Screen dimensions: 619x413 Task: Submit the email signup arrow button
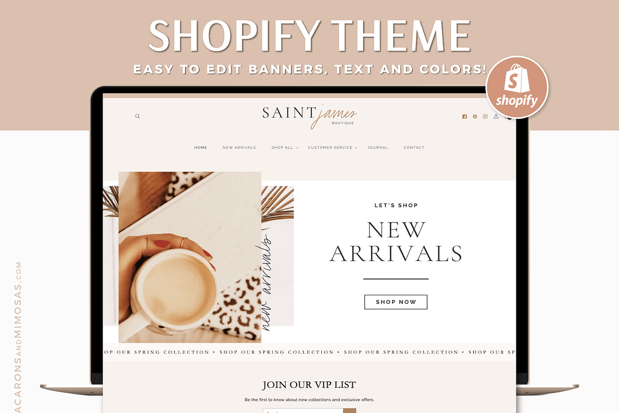coord(350,411)
